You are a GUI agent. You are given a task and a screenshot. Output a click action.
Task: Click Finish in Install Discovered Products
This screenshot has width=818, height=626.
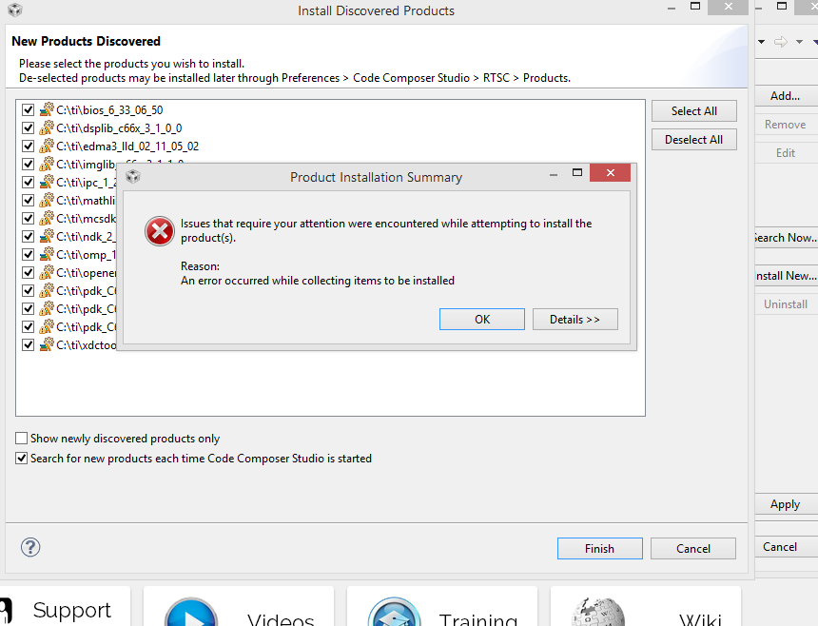[599, 549]
